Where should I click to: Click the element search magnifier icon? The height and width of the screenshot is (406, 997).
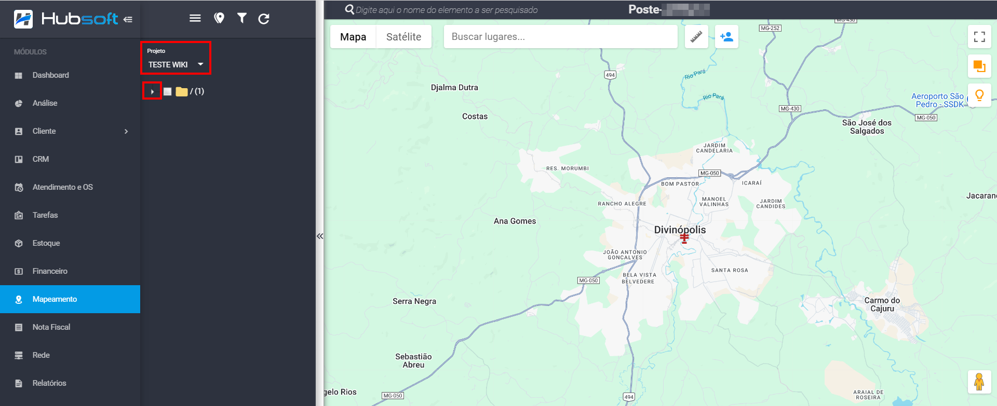pyautogui.click(x=349, y=10)
